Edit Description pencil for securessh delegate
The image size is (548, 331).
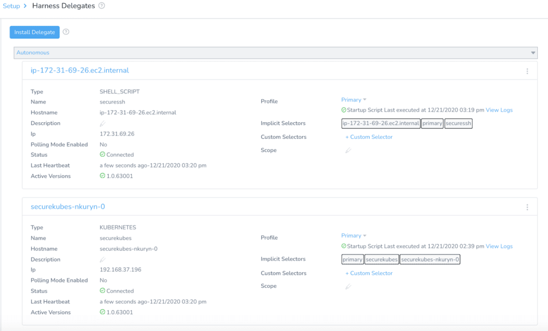pos(102,123)
